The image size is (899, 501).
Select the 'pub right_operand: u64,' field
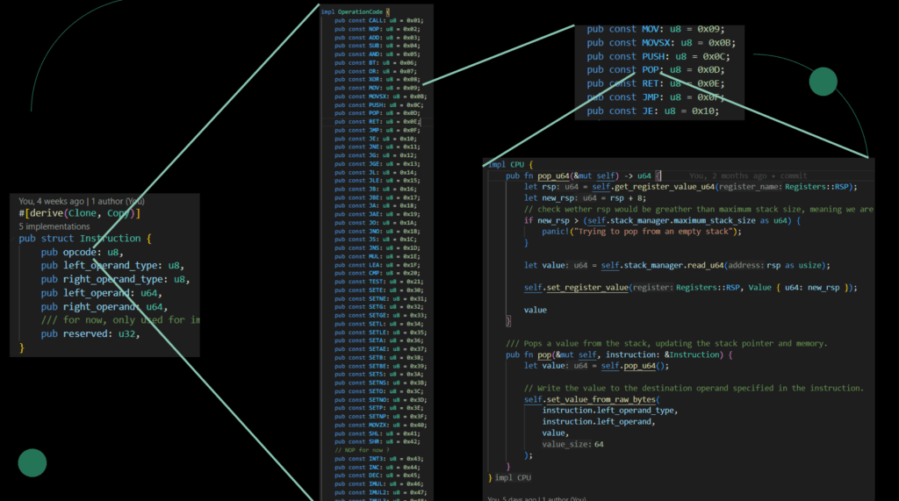[104, 307]
